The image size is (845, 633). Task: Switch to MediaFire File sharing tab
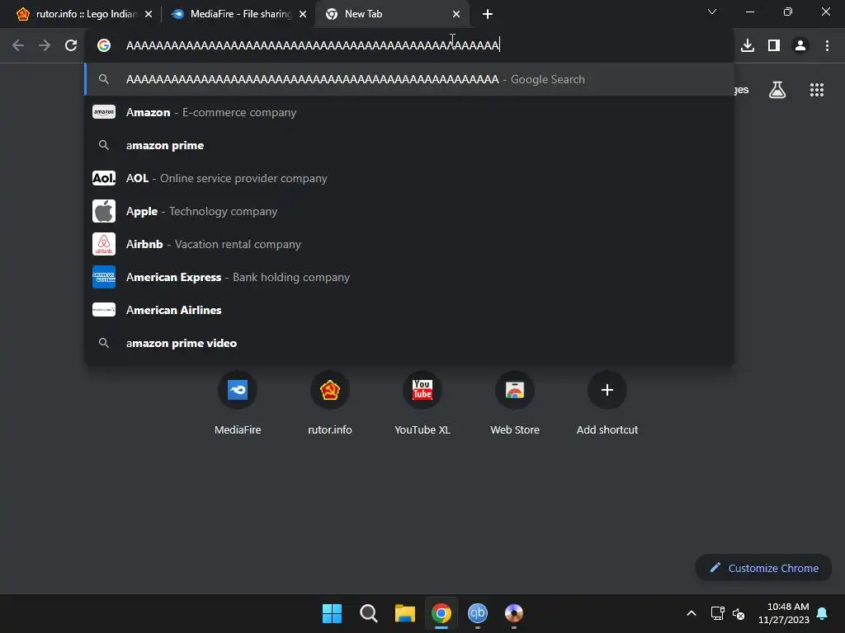pos(239,14)
